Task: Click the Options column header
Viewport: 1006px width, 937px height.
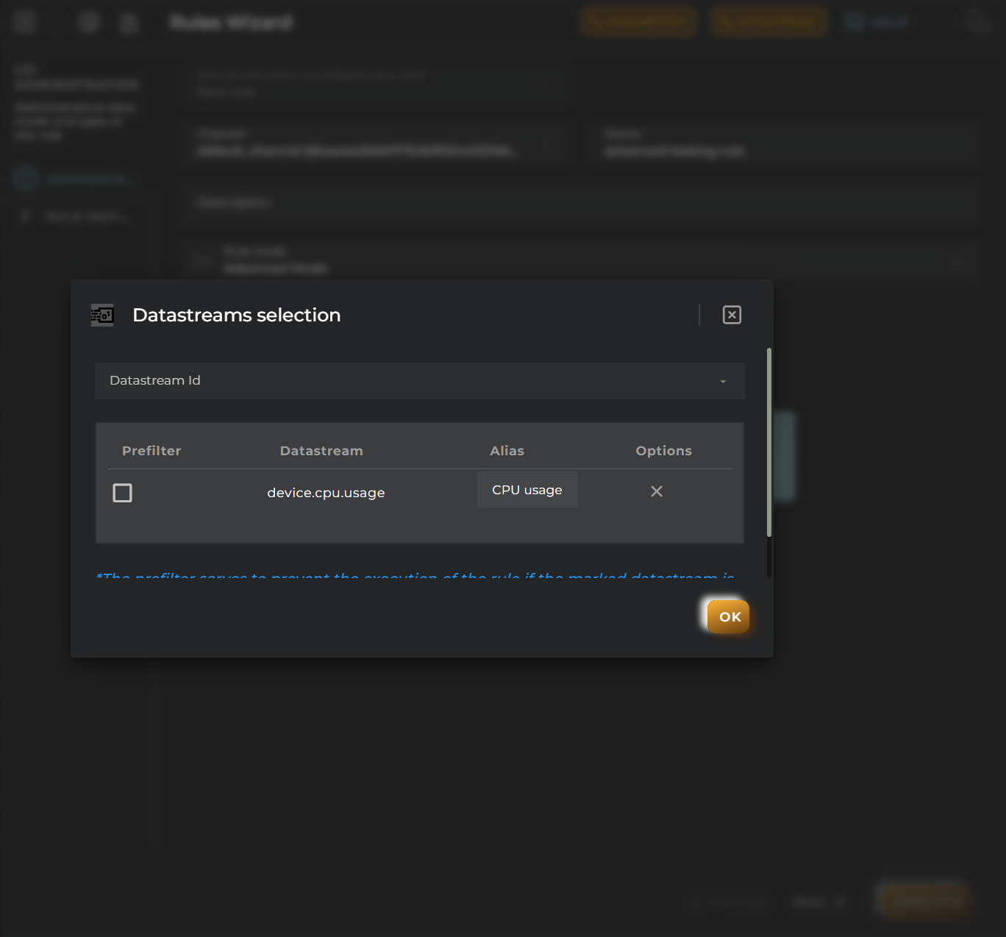Action: click(x=664, y=451)
